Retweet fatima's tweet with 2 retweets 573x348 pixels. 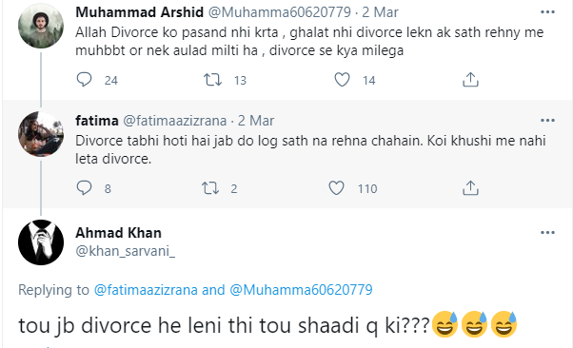(210, 187)
